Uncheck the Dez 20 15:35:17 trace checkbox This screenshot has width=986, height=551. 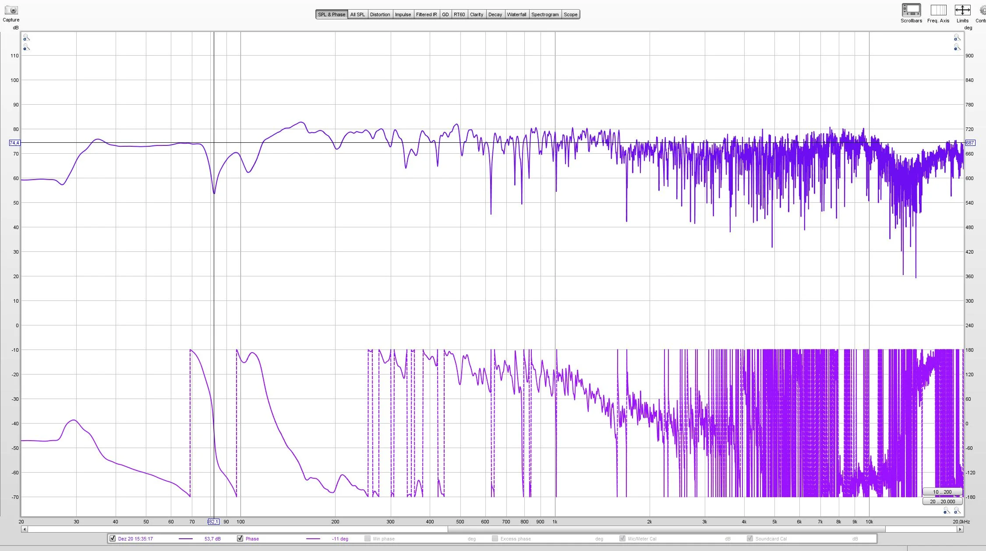point(113,538)
